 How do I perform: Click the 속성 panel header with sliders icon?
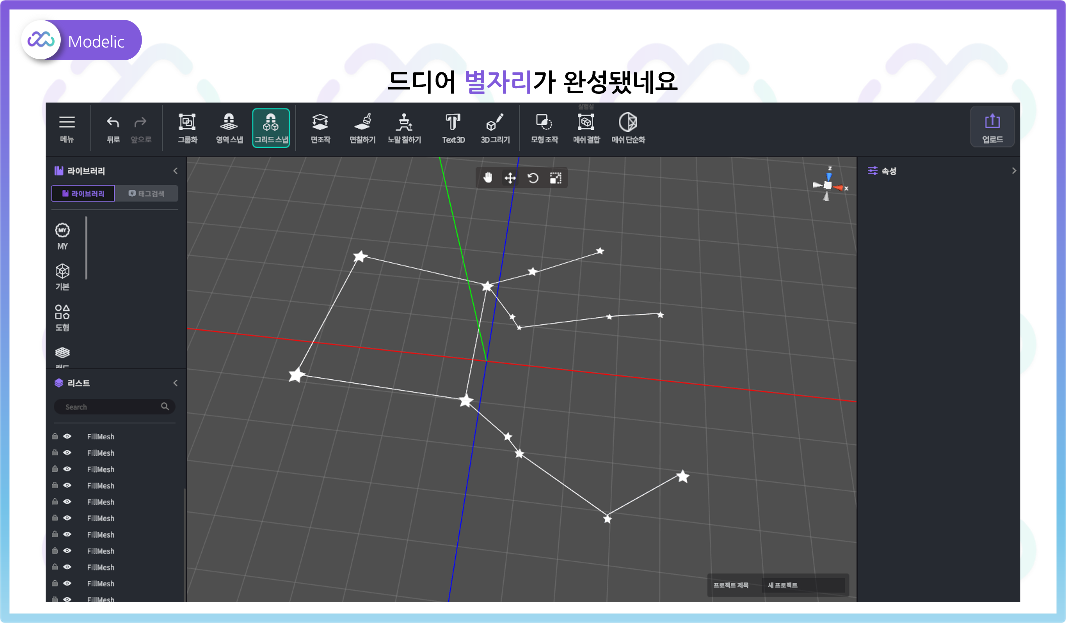click(882, 171)
